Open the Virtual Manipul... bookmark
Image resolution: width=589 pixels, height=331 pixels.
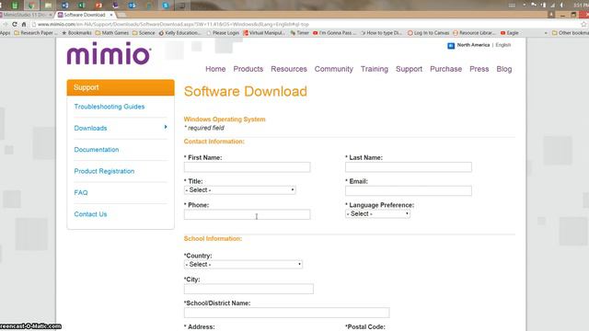pyautogui.click(x=264, y=33)
